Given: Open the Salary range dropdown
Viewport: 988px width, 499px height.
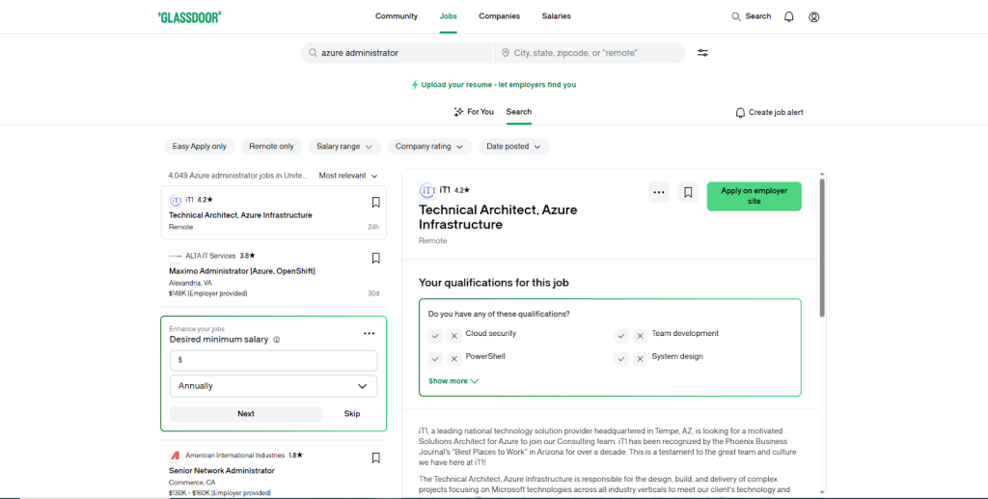Looking at the screenshot, I should tap(344, 146).
